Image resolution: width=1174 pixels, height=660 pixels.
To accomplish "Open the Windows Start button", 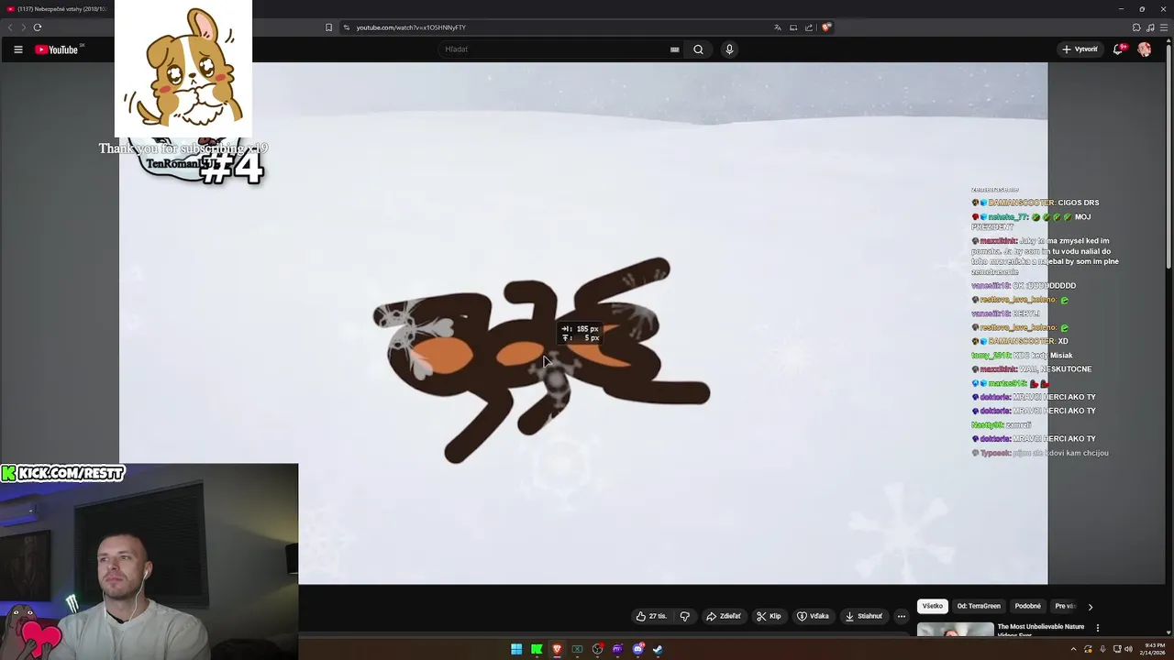I will point(516,649).
